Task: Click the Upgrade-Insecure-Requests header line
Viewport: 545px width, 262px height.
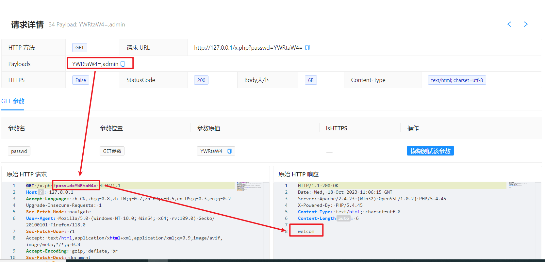Action: pyautogui.click(x=64, y=205)
